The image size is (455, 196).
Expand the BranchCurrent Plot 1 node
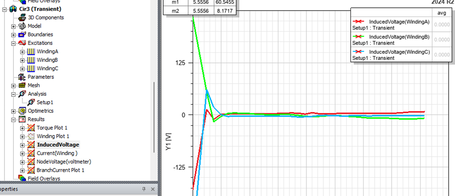22,170
